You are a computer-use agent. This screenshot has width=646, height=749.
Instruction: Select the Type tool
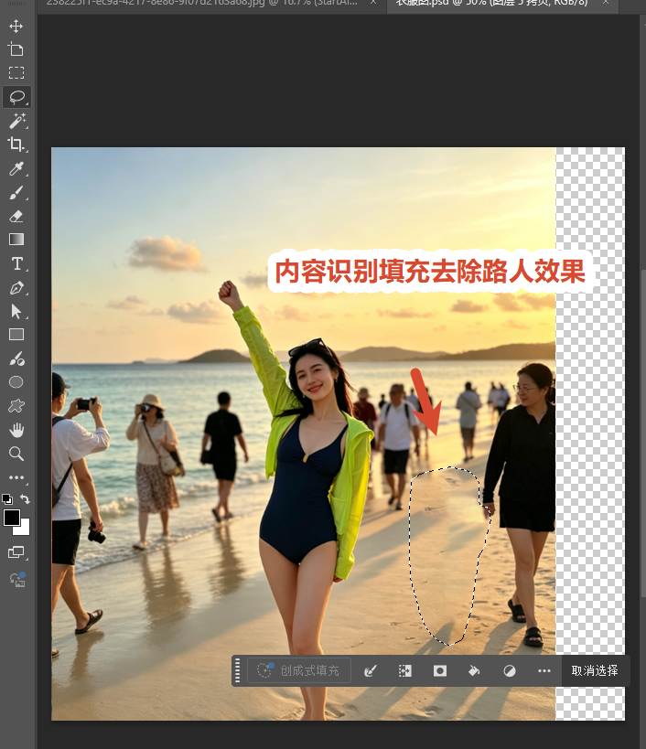click(17, 263)
